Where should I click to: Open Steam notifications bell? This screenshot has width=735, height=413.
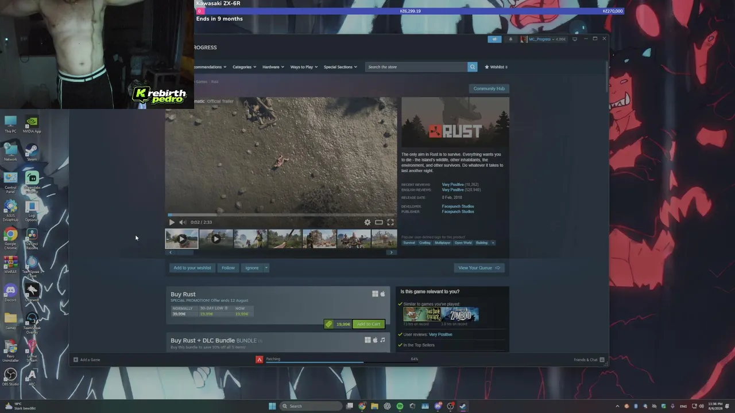click(510, 39)
